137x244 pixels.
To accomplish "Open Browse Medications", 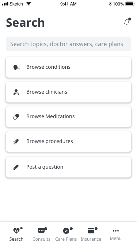I will [x=69, y=117].
